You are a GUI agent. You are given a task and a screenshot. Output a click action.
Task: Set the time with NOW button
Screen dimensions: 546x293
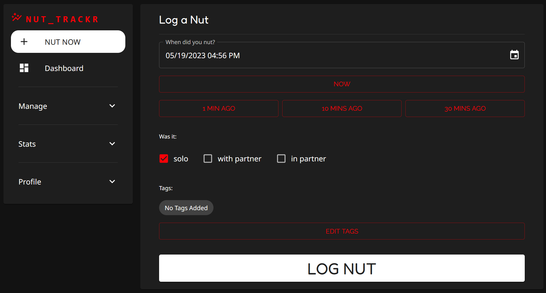click(342, 84)
